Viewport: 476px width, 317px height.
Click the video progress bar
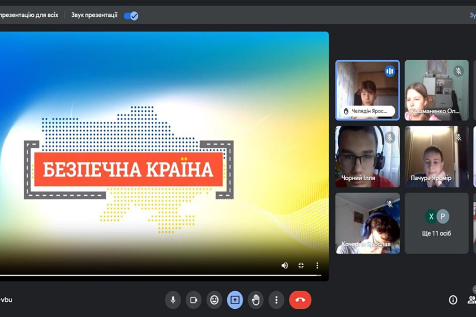[161, 275]
